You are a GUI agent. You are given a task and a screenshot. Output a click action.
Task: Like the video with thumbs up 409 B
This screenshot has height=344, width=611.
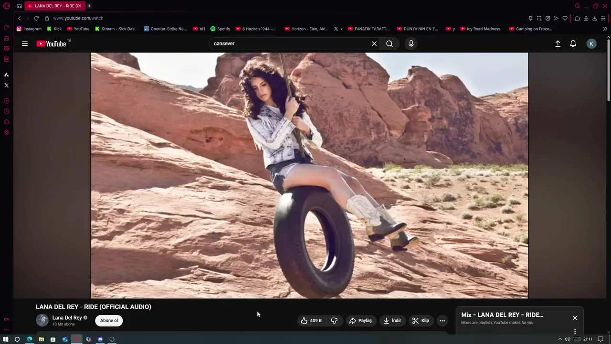(311, 321)
